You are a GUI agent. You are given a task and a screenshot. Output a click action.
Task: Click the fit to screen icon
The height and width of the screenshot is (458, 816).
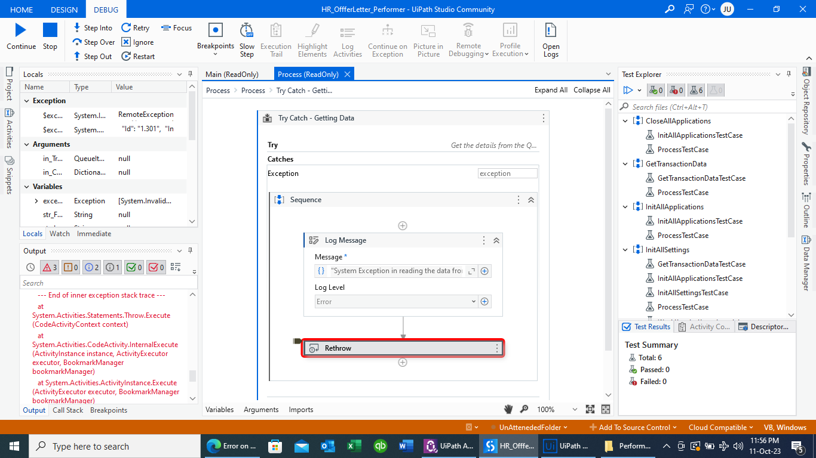(x=590, y=410)
